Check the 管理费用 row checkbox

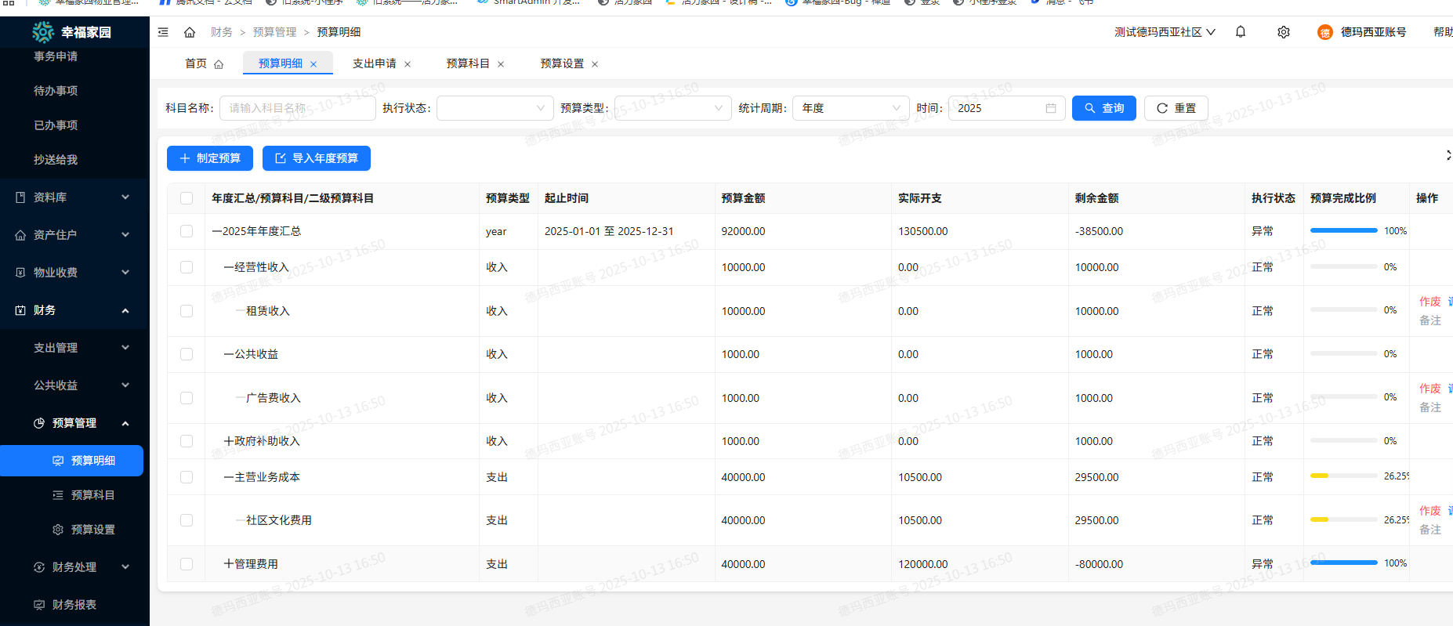click(x=187, y=564)
